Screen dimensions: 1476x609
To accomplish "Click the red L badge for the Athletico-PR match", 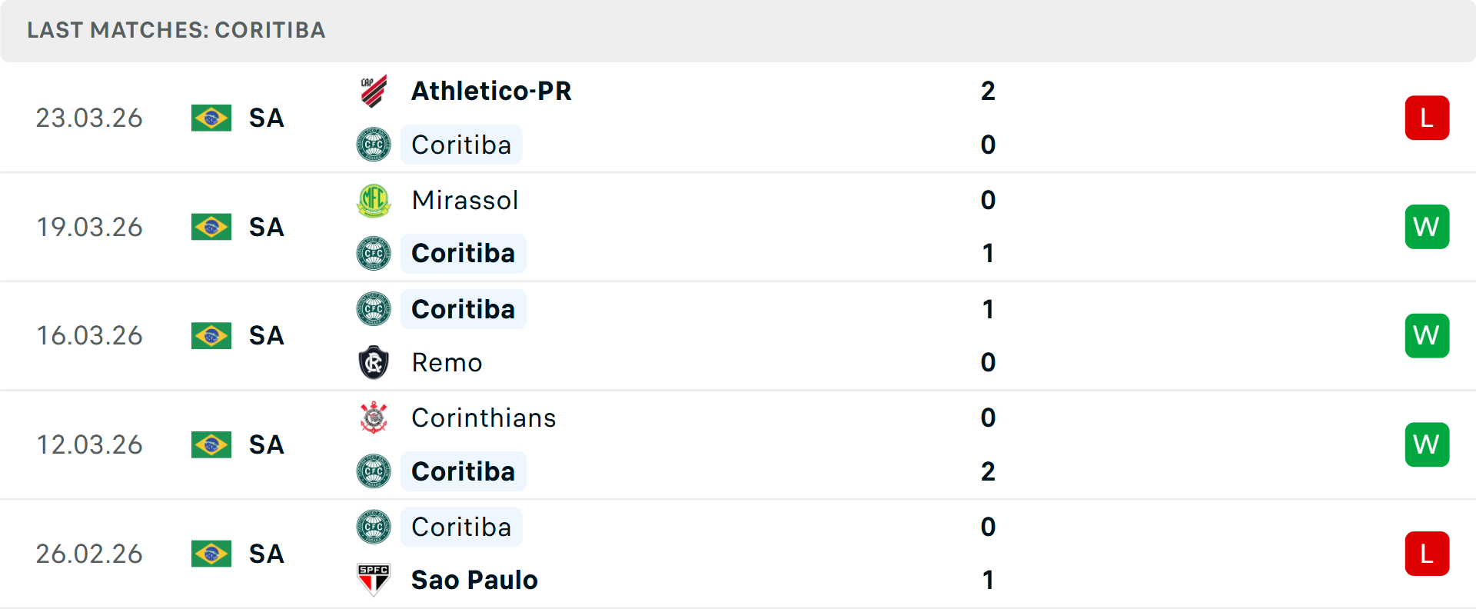I will [x=1428, y=118].
